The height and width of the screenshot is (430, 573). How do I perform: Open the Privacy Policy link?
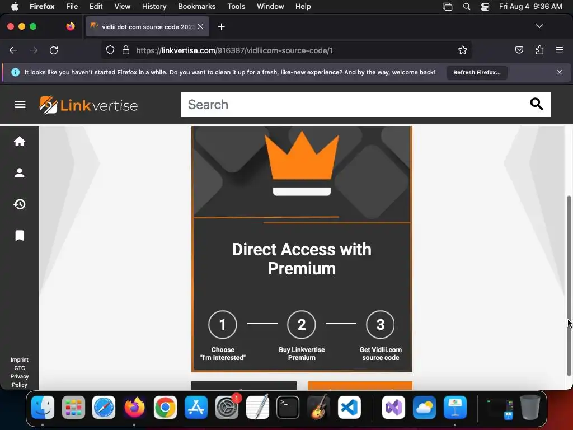click(x=20, y=381)
